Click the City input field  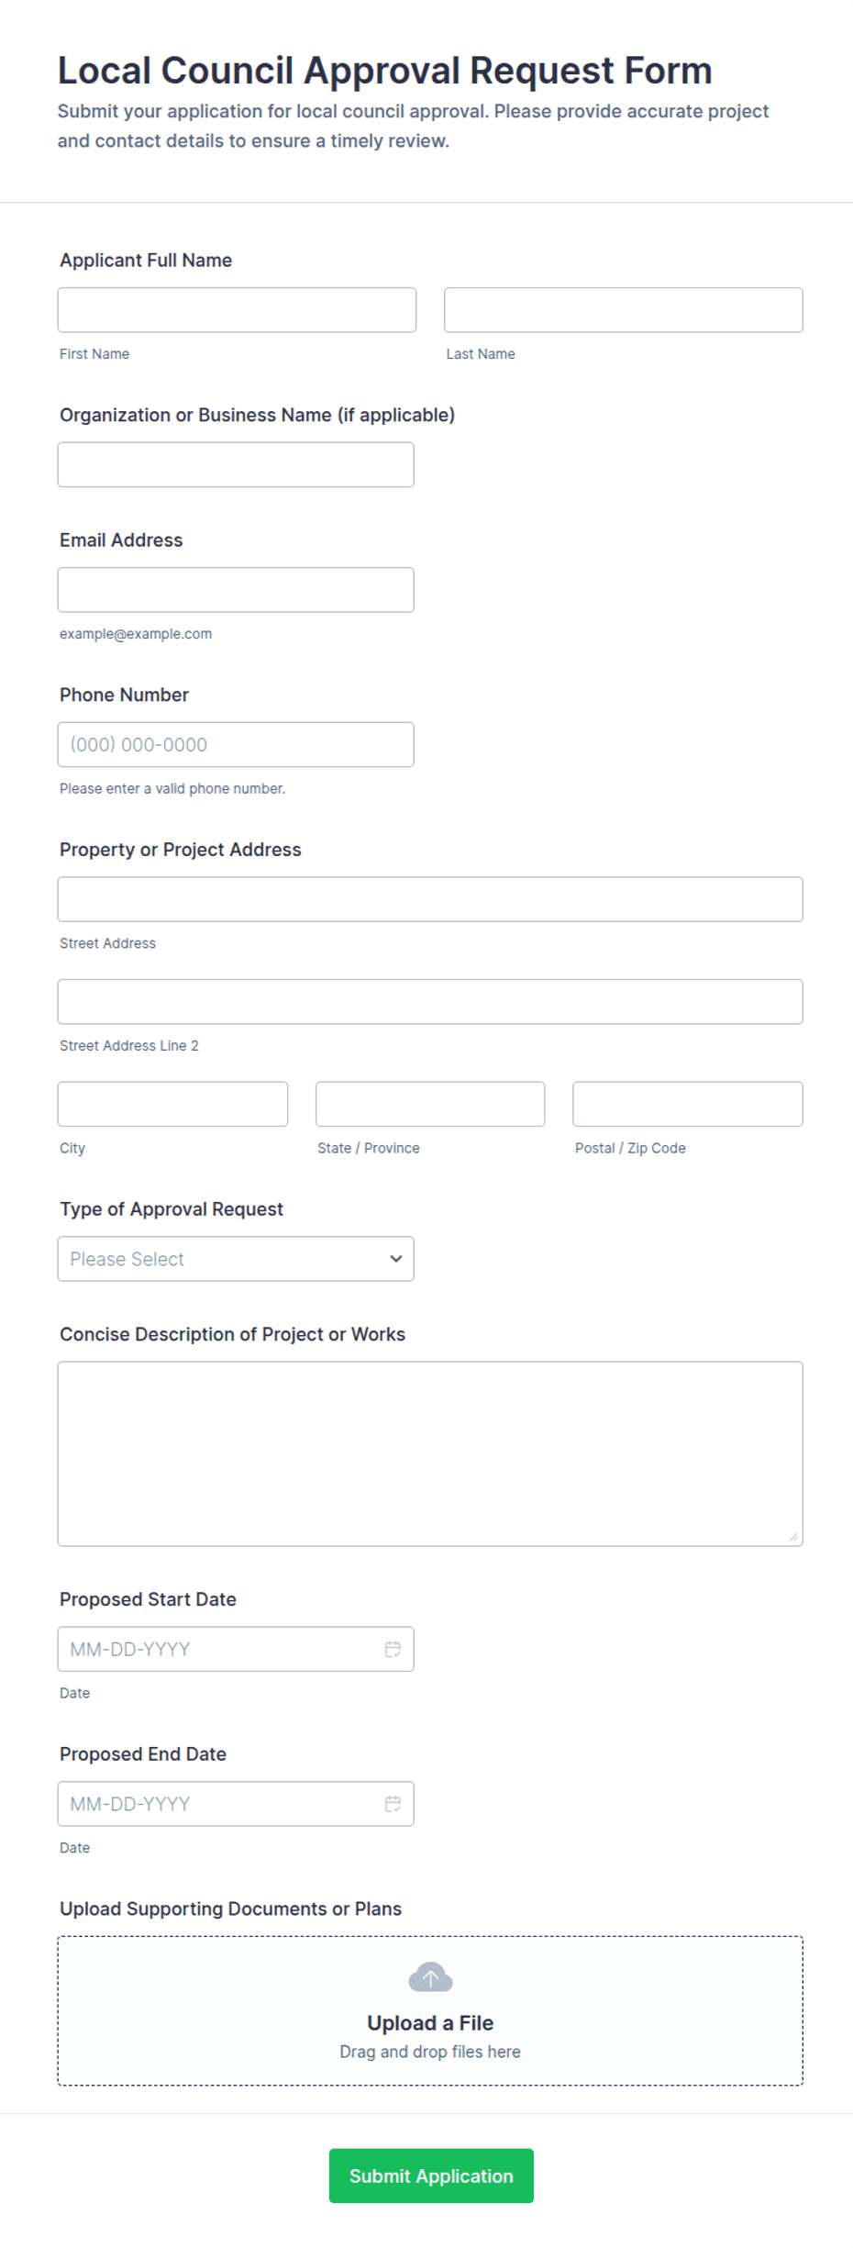point(172,1104)
